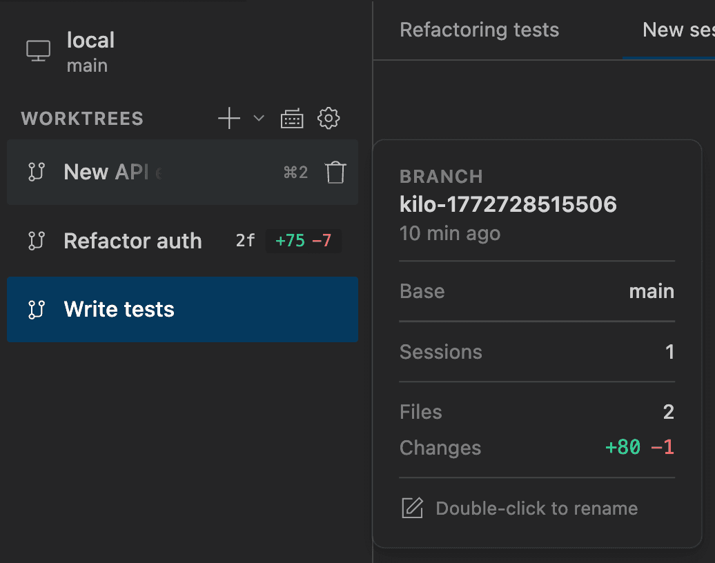Switch to the Refactoring tests tab
The height and width of the screenshot is (563, 715).
479,30
